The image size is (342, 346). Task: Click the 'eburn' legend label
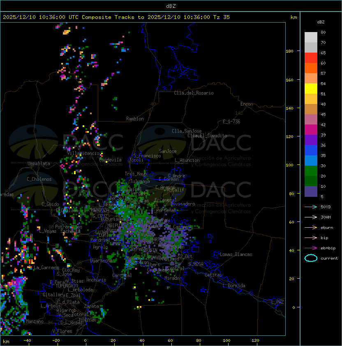327,228
